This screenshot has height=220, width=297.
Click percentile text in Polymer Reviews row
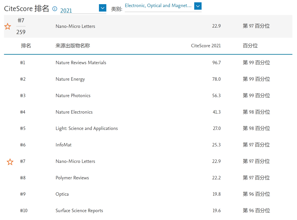[256, 178]
